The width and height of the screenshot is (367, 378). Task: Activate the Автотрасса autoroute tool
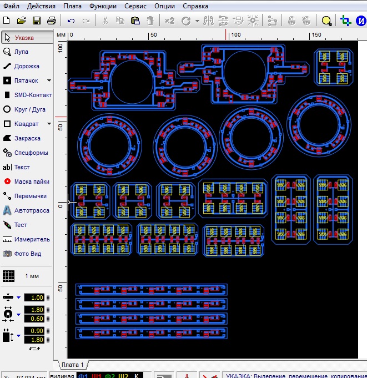pos(27,210)
